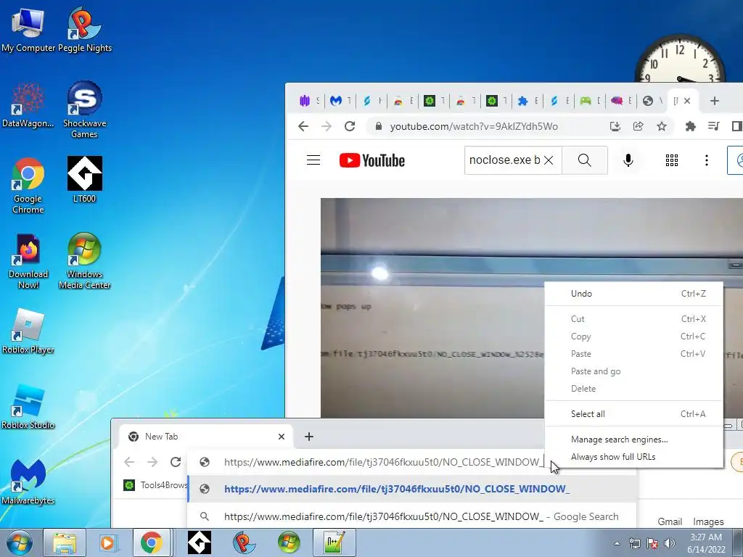
Task: Open LT600 desktop shortcut
Action: [84, 180]
